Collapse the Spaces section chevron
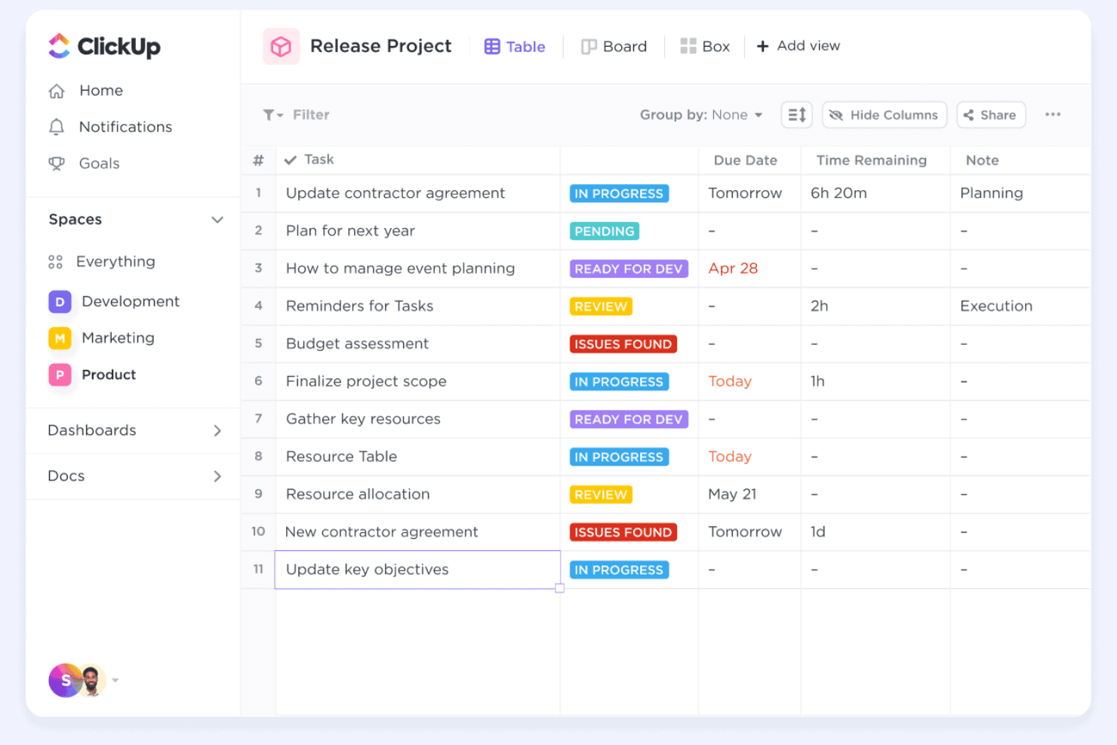Screen dimensions: 1117x745 218,220
